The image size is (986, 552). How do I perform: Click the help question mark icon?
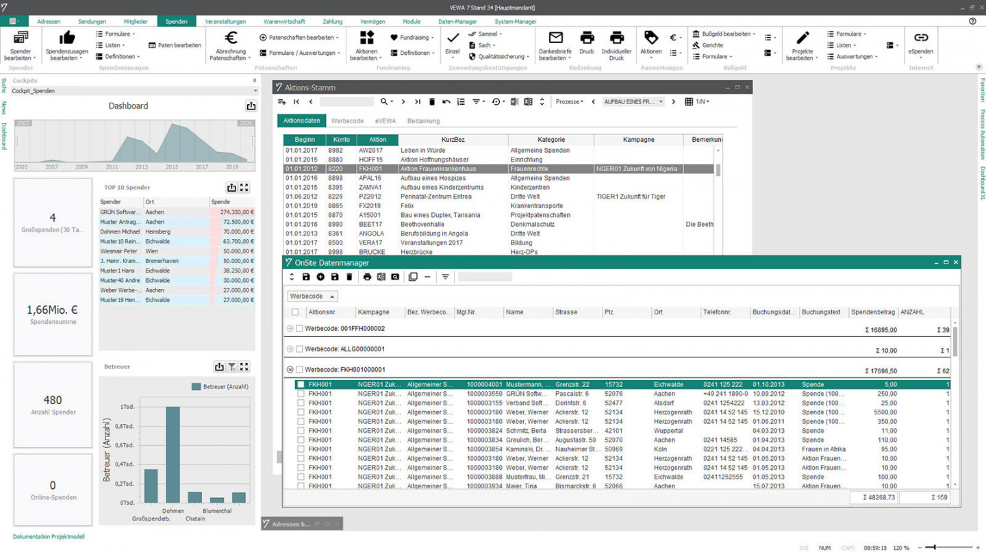click(973, 21)
